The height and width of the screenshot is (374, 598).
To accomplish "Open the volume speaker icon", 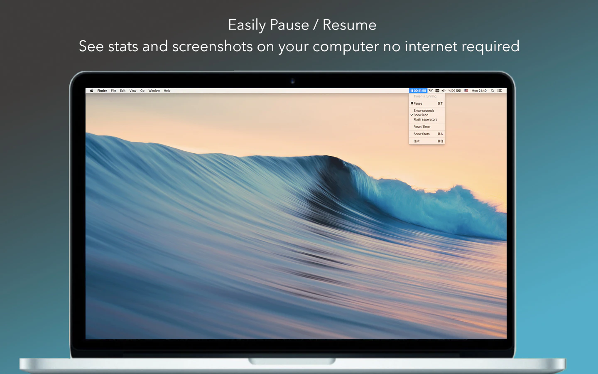I will pyautogui.click(x=444, y=91).
